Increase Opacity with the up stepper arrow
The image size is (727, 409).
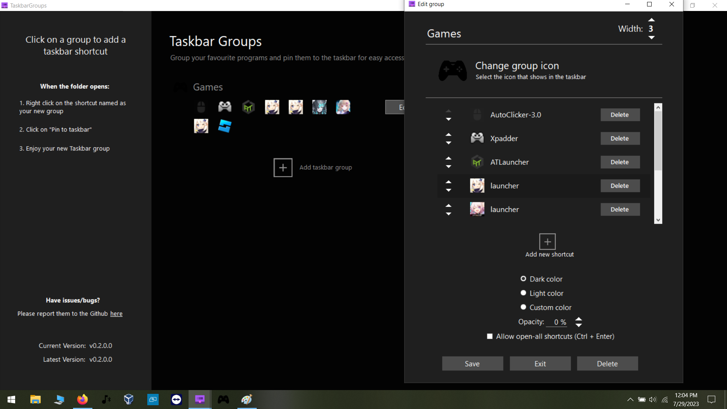coord(579,319)
